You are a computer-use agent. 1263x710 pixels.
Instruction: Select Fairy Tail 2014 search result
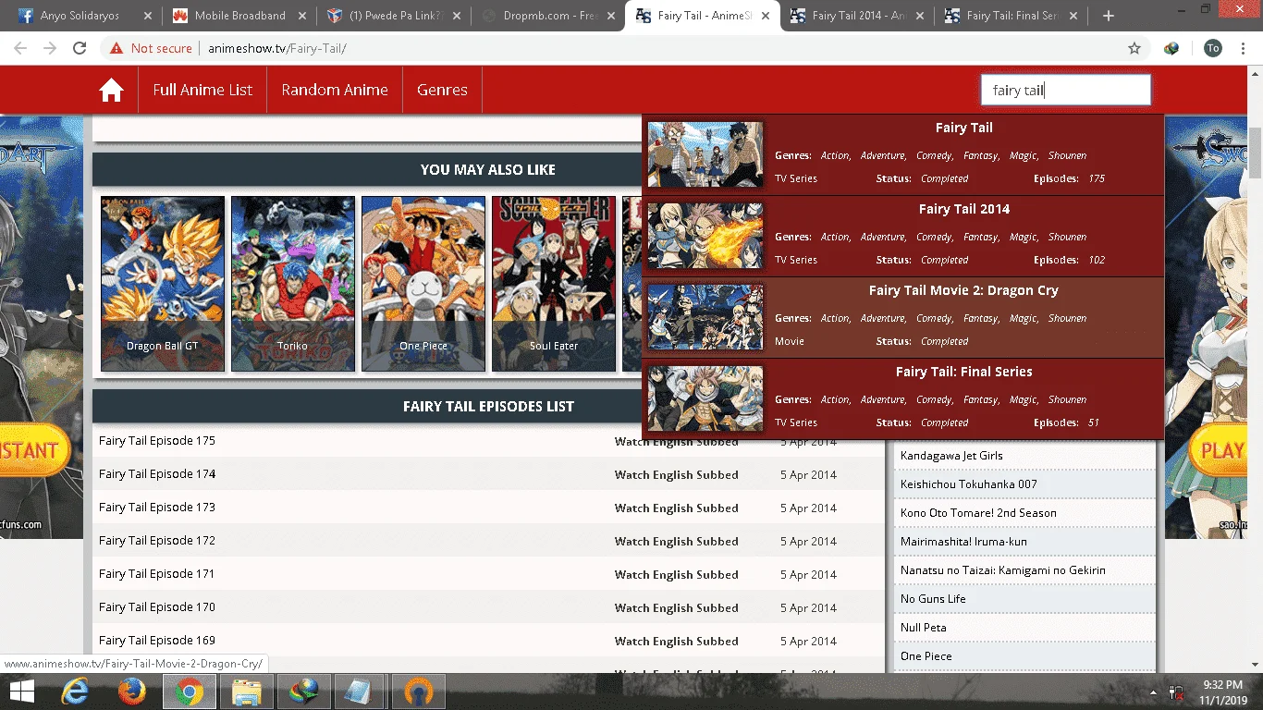[x=902, y=236]
